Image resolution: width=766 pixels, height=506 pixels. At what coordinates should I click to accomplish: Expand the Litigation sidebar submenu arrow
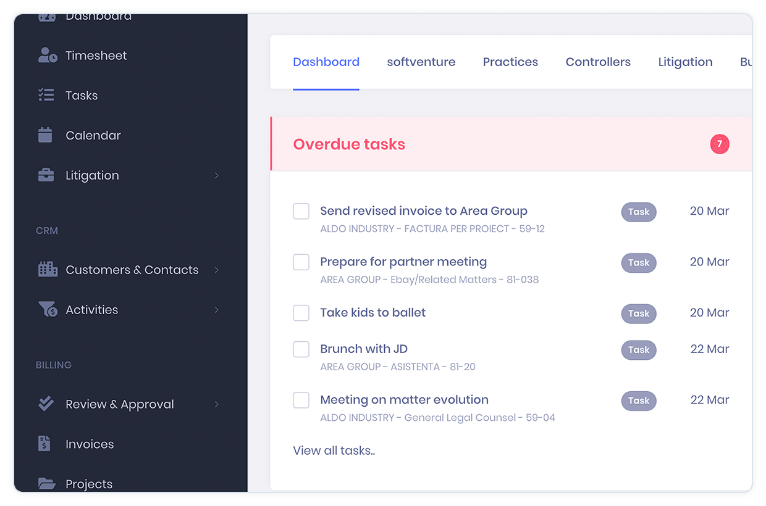[216, 175]
